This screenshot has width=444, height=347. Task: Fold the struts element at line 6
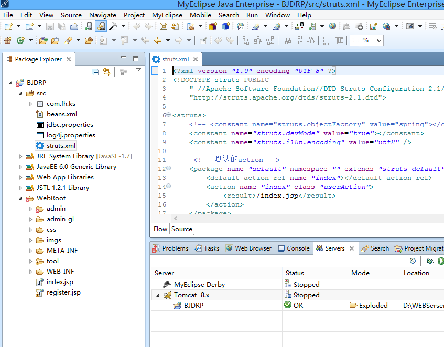[x=168, y=115]
